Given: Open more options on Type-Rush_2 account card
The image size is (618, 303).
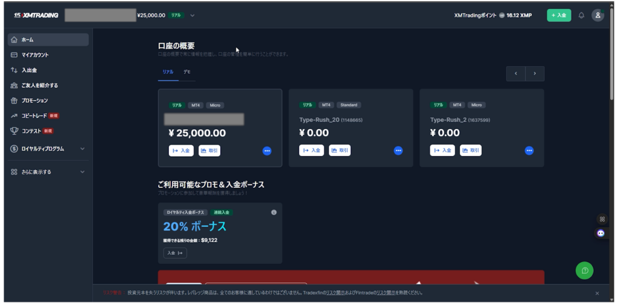Looking at the screenshot, I should pyautogui.click(x=529, y=151).
